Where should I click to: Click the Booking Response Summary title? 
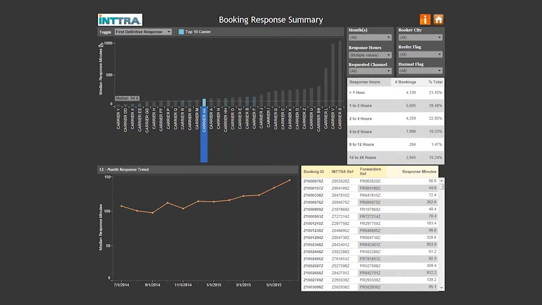click(271, 20)
